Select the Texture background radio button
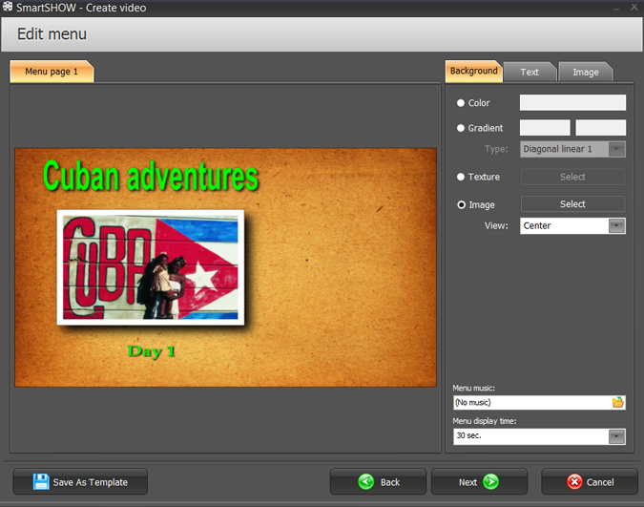This screenshot has height=507, width=644. [461, 177]
